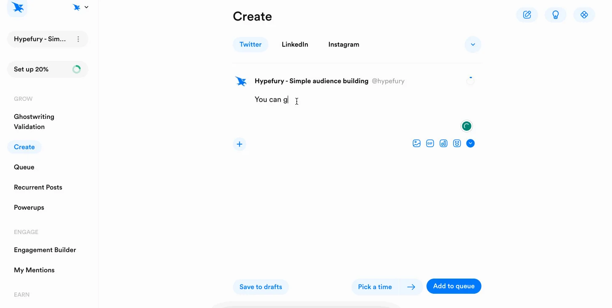
Task: Open the Set up 20% progress checklist
Action: tap(48, 69)
